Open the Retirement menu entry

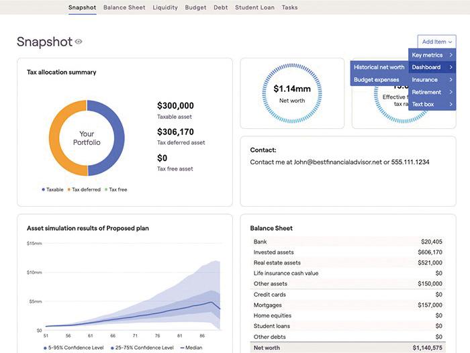(x=432, y=92)
